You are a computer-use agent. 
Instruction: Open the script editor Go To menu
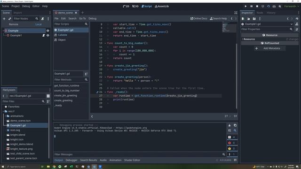[82, 19]
